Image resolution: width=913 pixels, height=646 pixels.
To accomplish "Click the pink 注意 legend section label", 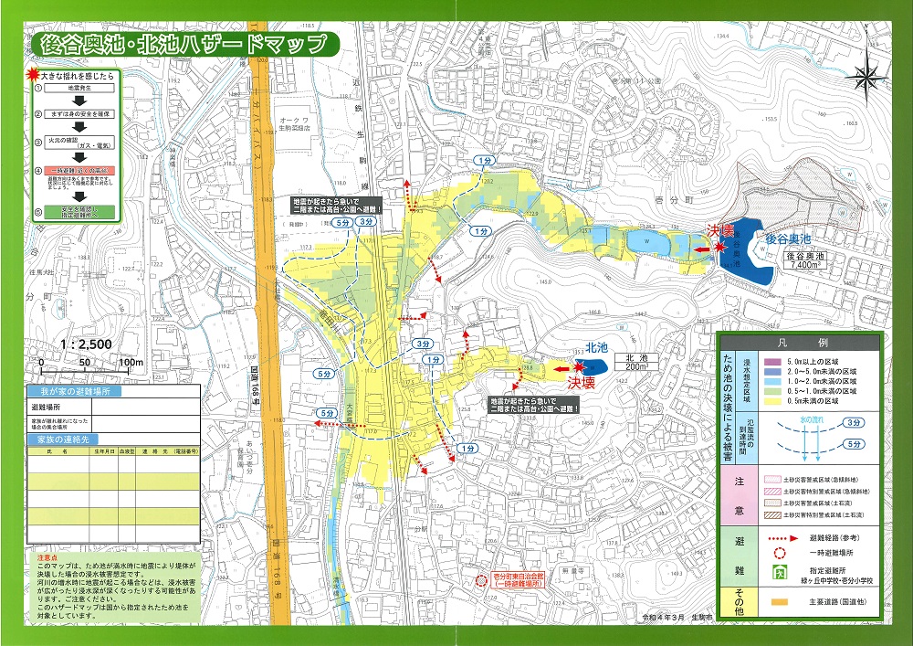I will tap(740, 496).
